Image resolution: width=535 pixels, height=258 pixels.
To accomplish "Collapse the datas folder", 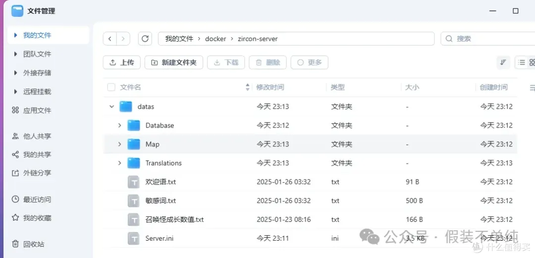I will click(111, 106).
